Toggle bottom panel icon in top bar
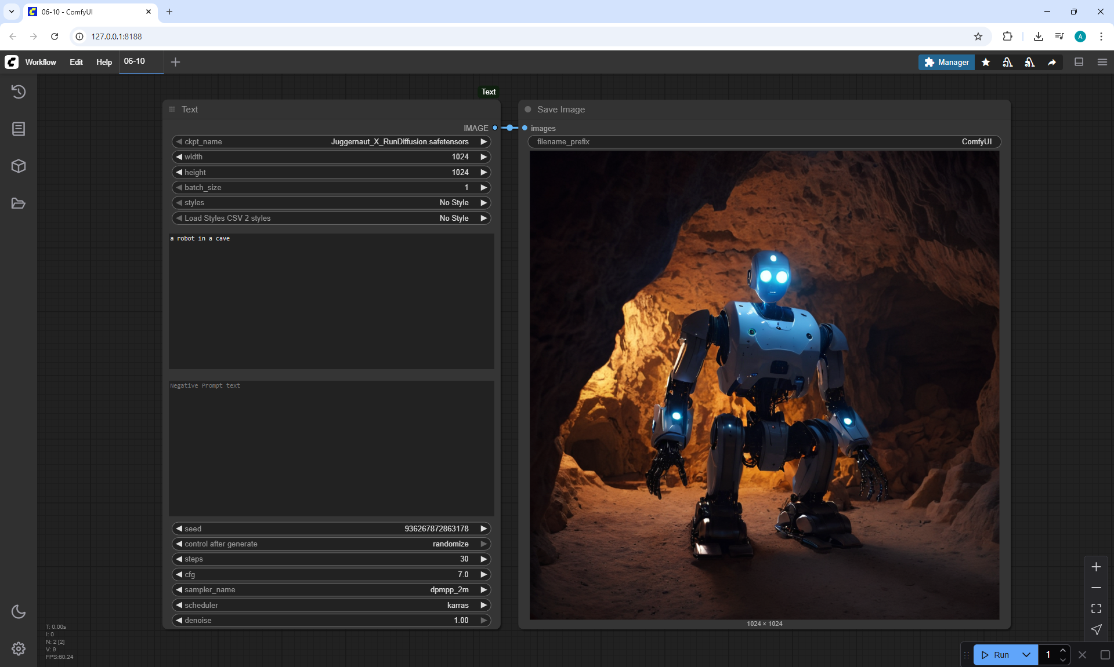The image size is (1114, 667). 1079,62
